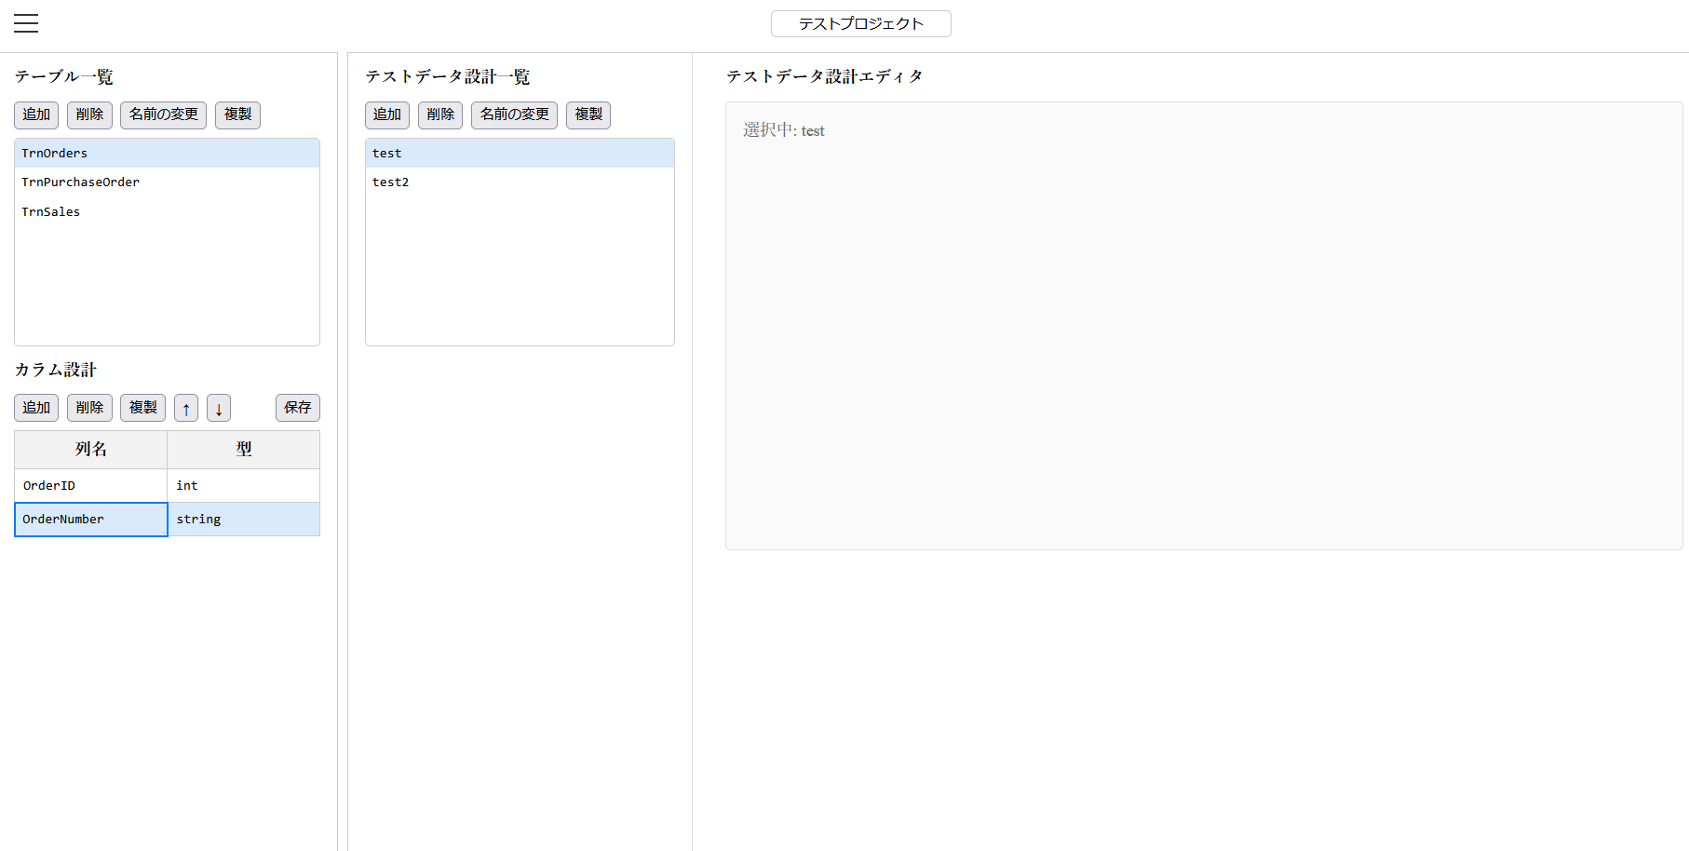Select the TrnSales table
This screenshot has height=851, width=1689.
click(x=51, y=211)
